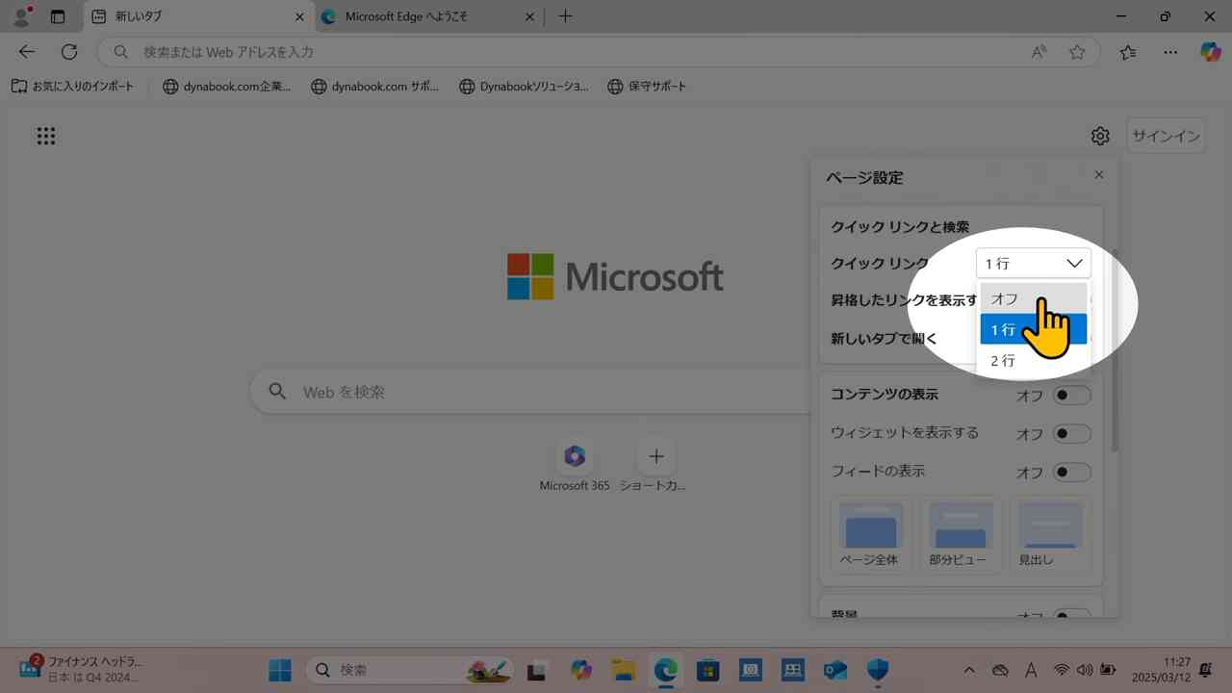
Task: Open Outlook from the taskbar
Action: pos(834,670)
